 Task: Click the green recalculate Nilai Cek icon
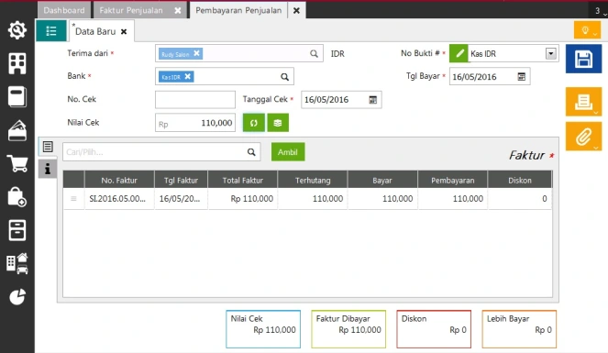254,123
